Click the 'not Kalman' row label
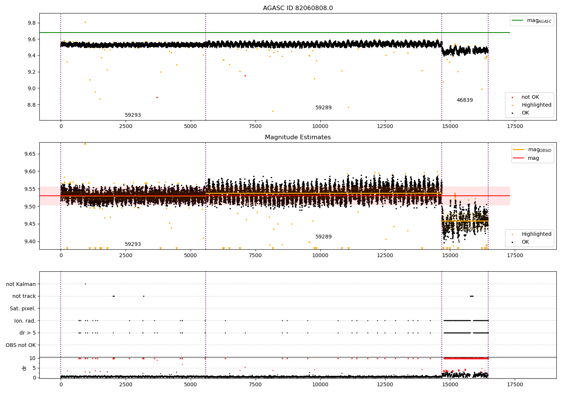Viewport: 562px width, 393px height. 21,284
